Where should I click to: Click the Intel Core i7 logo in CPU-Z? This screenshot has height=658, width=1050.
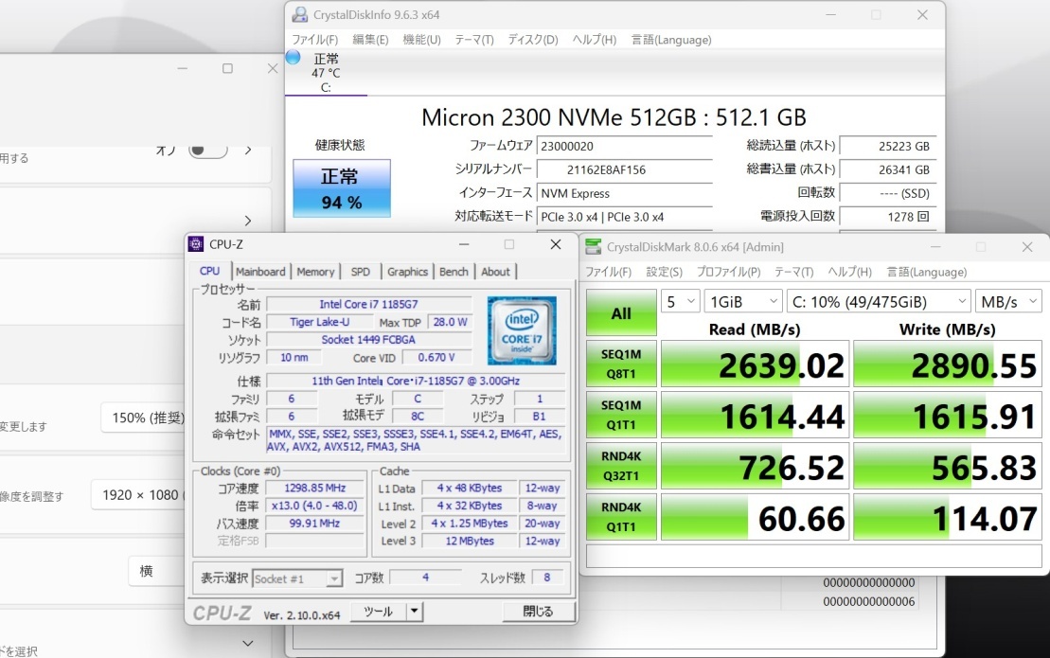tap(522, 330)
